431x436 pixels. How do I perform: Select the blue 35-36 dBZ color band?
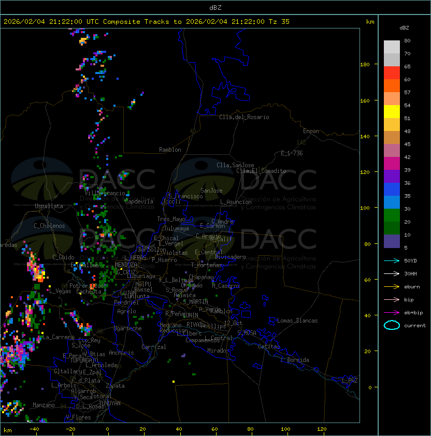pyautogui.click(x=392, y=190)
